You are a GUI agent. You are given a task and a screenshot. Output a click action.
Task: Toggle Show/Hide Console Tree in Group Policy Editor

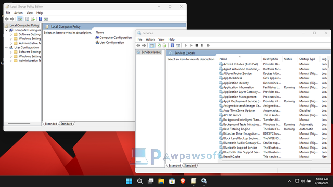pos(20,19)
